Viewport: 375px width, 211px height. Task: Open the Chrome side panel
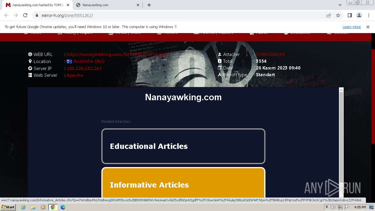pyautogui.click(x=350, y=15)
